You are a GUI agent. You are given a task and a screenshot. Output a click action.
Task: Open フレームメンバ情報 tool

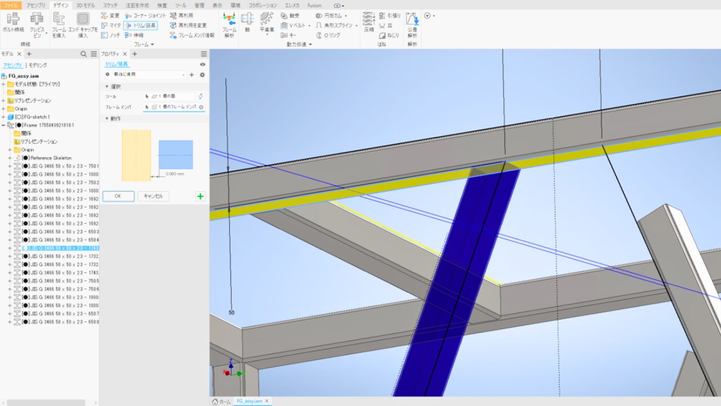point(192,35)
